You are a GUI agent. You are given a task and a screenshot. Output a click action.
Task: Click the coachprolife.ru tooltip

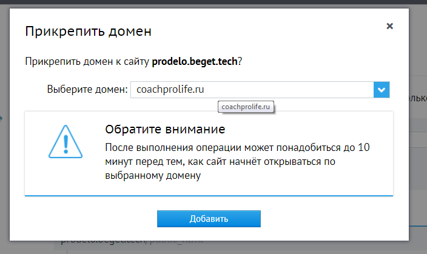point(246,107)
